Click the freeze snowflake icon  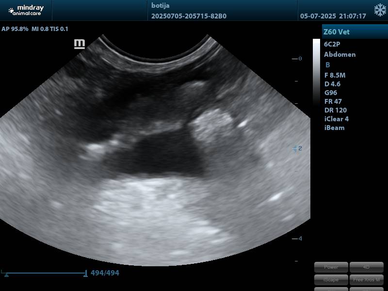point(380,10)
